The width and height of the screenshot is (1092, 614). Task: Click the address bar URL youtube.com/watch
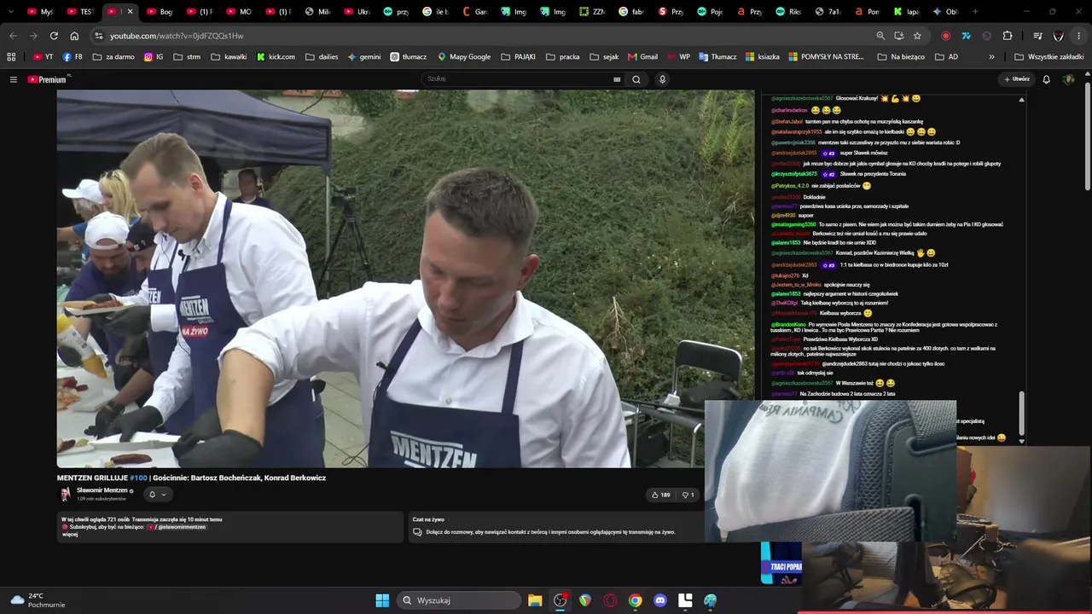pyautogui.click(x=177, y=36)
